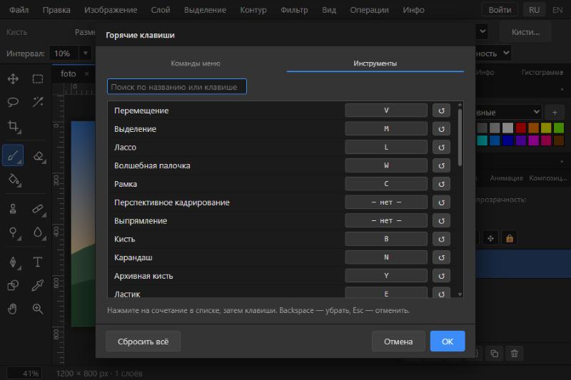Select the Hand tool icon
The height and width of the screenshot is (380, 571).
pos(13,309)
